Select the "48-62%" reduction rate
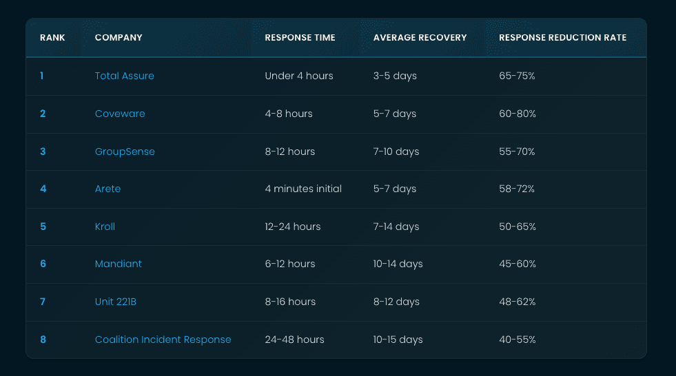676x376 pixels. coord(518,302)
